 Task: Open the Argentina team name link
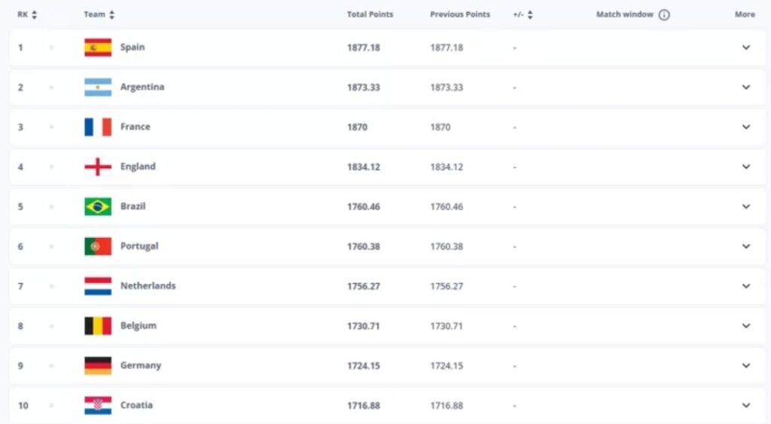pos(142,87)
